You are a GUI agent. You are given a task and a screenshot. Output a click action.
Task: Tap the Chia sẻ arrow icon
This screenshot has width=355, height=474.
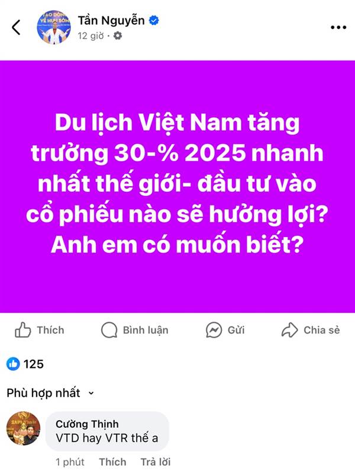(x=289, y=330)
